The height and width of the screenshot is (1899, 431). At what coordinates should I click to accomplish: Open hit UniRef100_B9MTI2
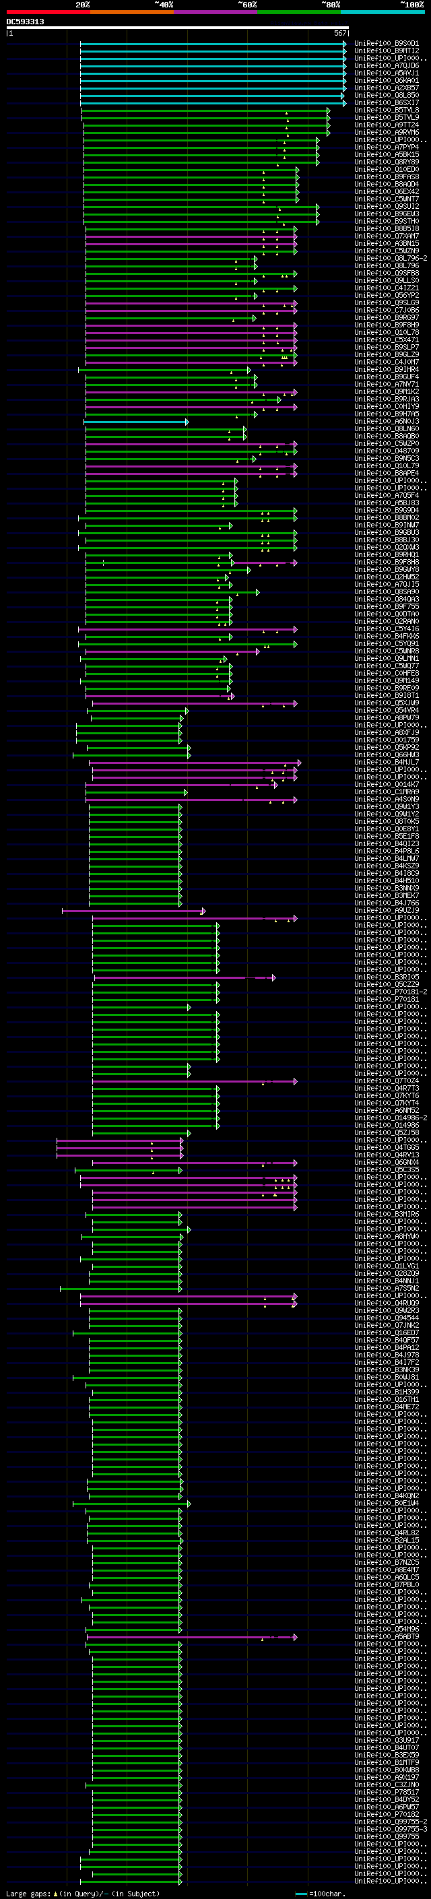(387, 51)
